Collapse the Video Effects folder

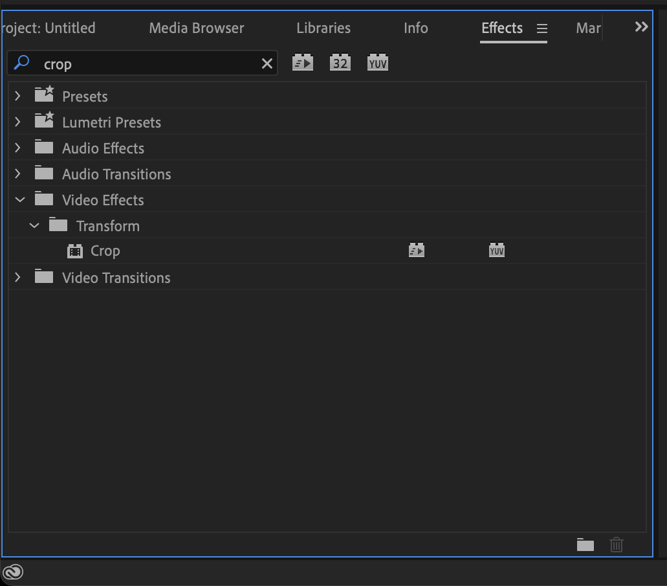tap(19, 199)
